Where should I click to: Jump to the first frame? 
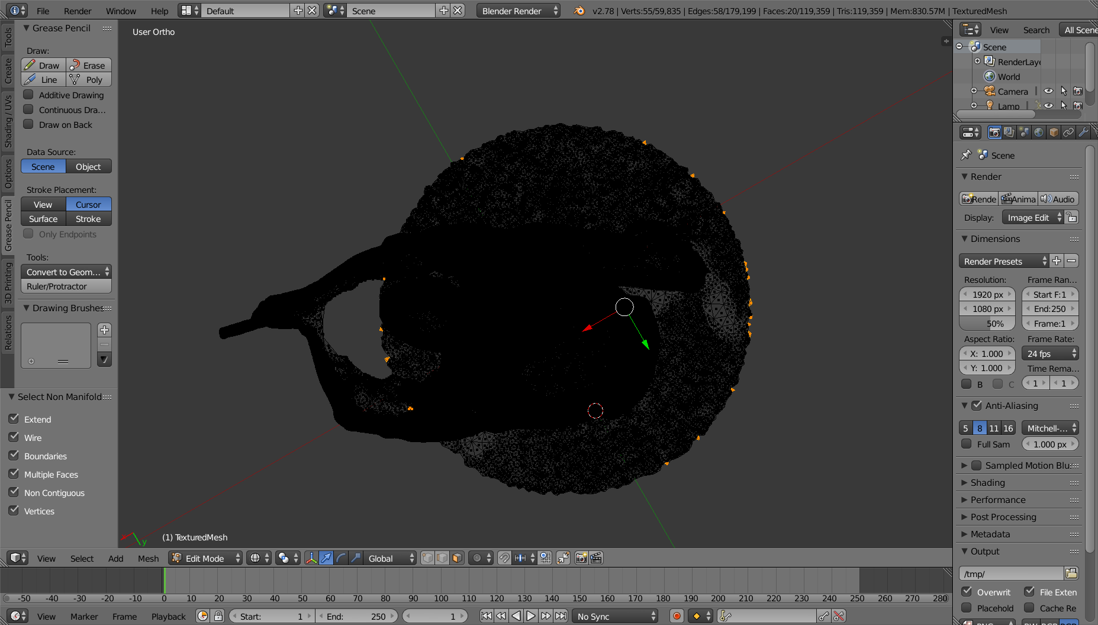(486, 616)
